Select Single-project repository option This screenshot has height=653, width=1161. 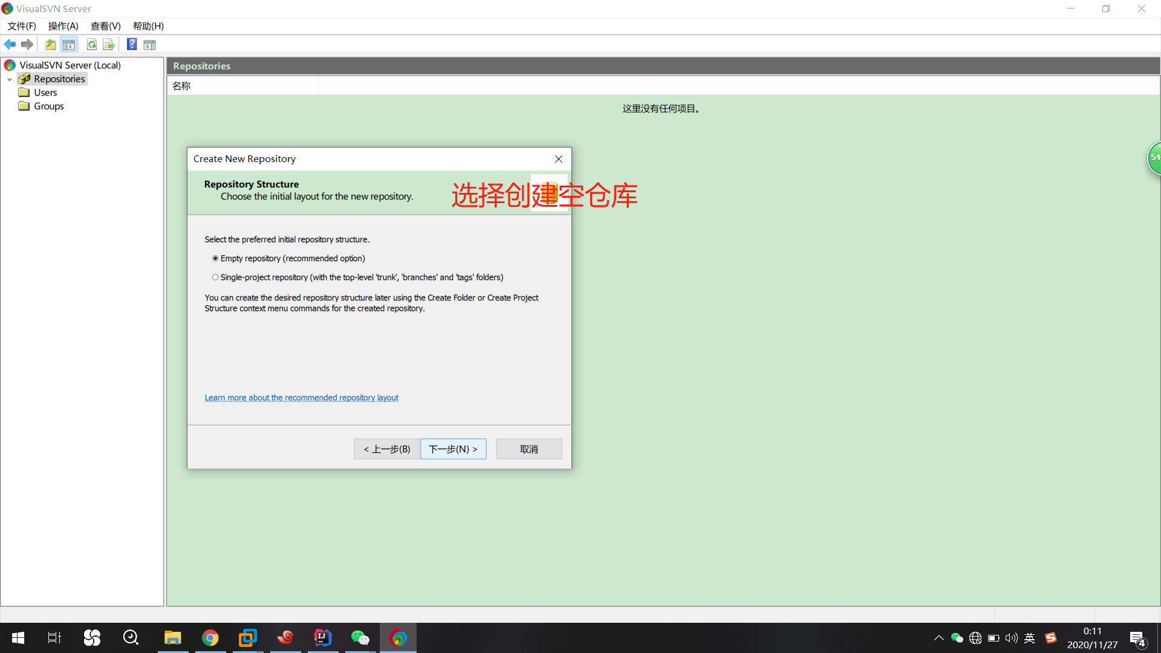(215, 277)
